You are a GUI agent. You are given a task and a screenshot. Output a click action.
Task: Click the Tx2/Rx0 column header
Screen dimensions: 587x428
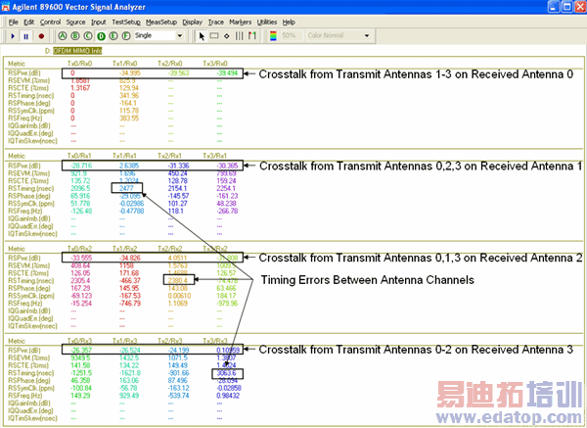170,64
